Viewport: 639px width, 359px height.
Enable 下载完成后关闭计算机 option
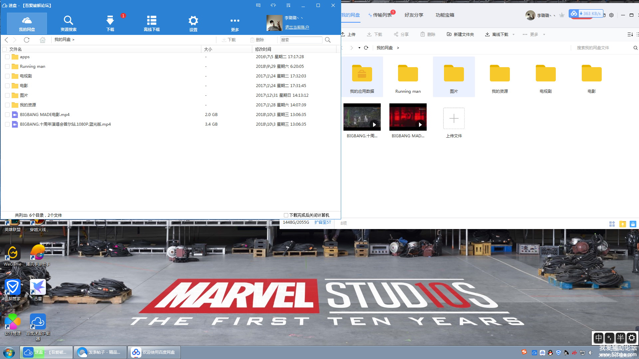(286, 215)
